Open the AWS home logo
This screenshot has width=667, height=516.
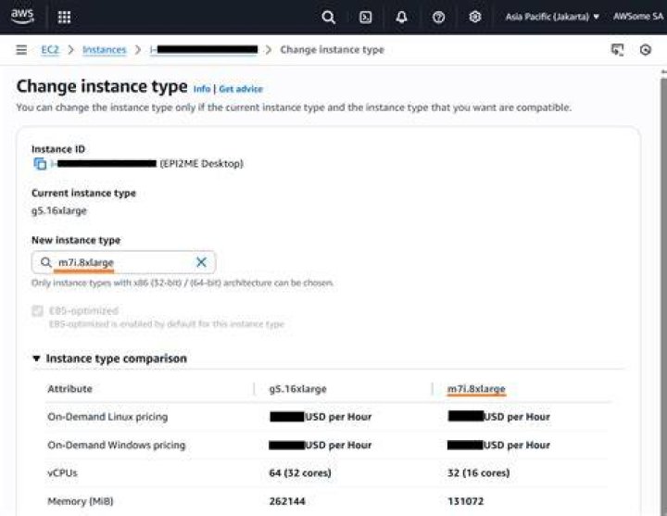point(22,16)
